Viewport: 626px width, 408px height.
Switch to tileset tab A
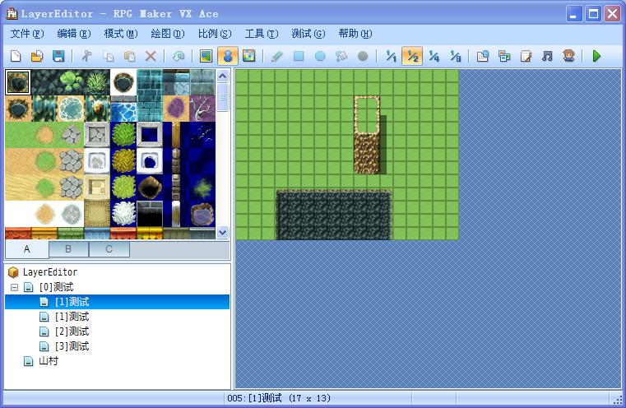point(27,249)
